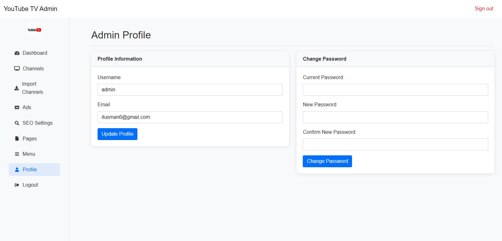Go to the Pages section
The image size is (502, 241).
tap(29, 138)
